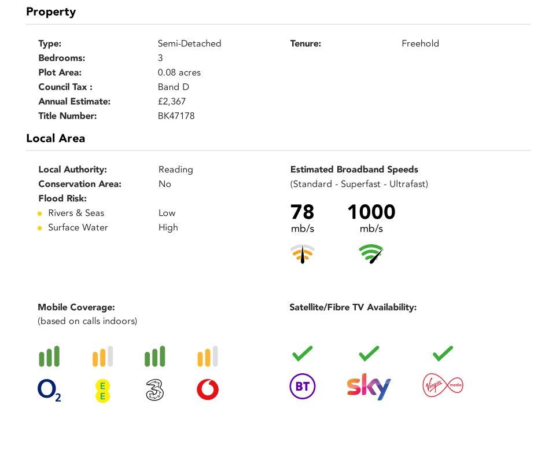Click the Local Area section heading

coord(56,138)
